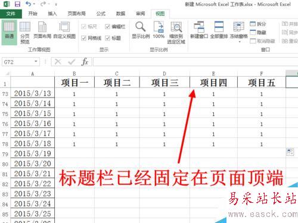The image size is (298, 223).
Task: Switch to the 页面布局 ribbon tab
Action: 77,14
